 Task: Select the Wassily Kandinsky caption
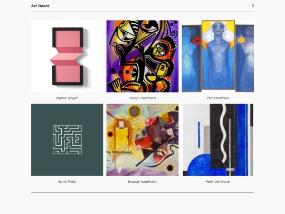[142, 182]
